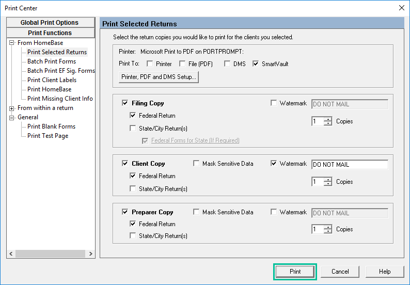410x285 pixels.
Task: Increase Preparer Copy copies count
Action: pyautogui.click(x=327, y=227)
